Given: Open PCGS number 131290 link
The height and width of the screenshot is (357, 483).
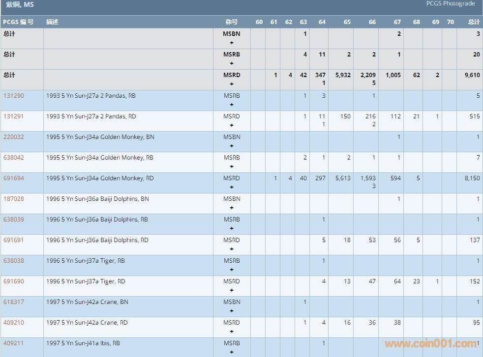Looking at the screenshot, I should tap(14, 96).
